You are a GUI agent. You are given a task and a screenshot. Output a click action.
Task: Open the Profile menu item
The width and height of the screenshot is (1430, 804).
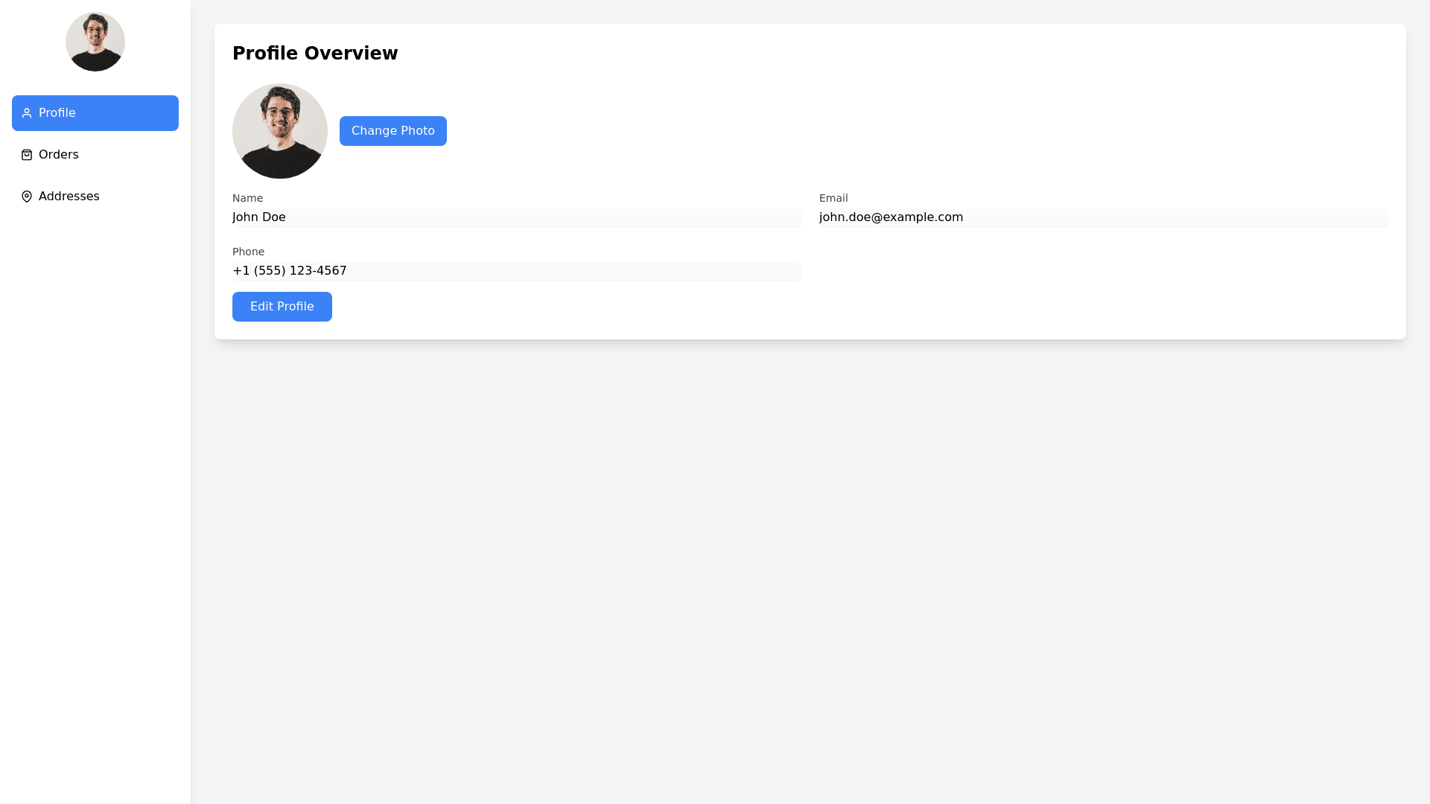(95, 113)
